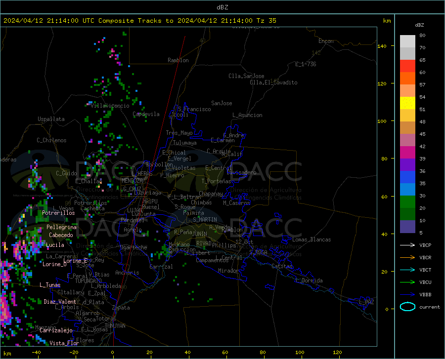
Task: Click the Divisadero label
Action: (241, 172)
